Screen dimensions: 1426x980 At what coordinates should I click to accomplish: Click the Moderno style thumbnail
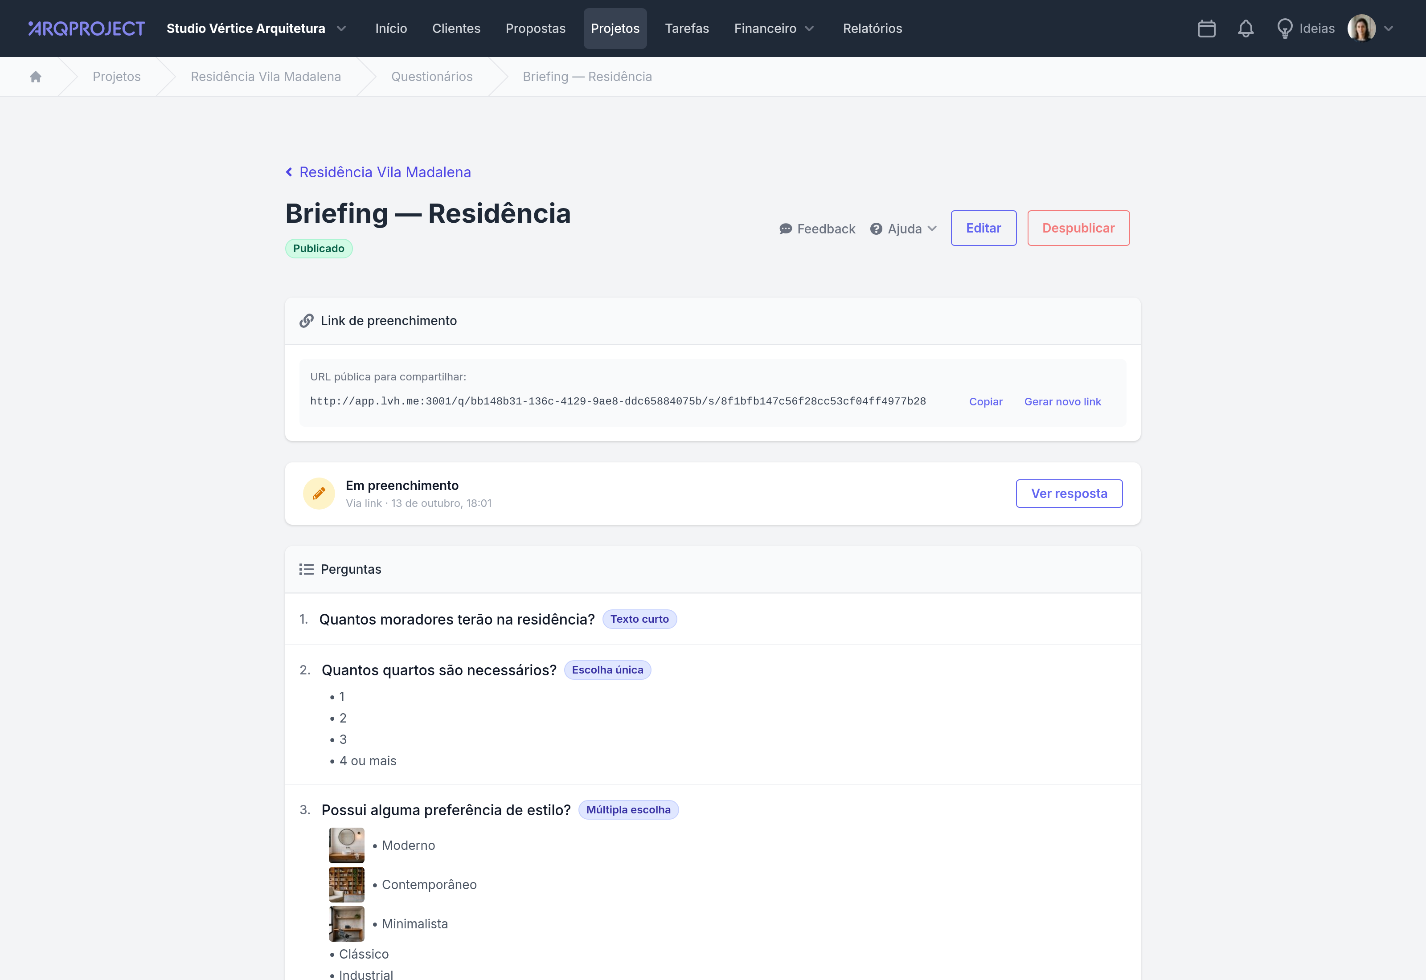pos(346,845)
